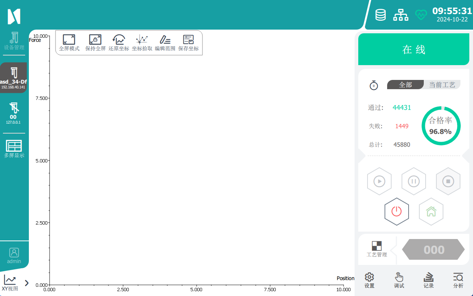
Task: Click the 保存坐标 save coordinates icon
Action: (188, 40)
